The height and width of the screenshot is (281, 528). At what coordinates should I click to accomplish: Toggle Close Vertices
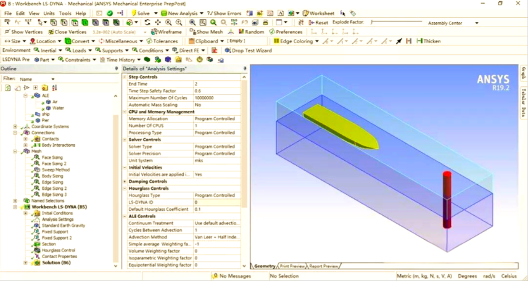pos(67,31)
